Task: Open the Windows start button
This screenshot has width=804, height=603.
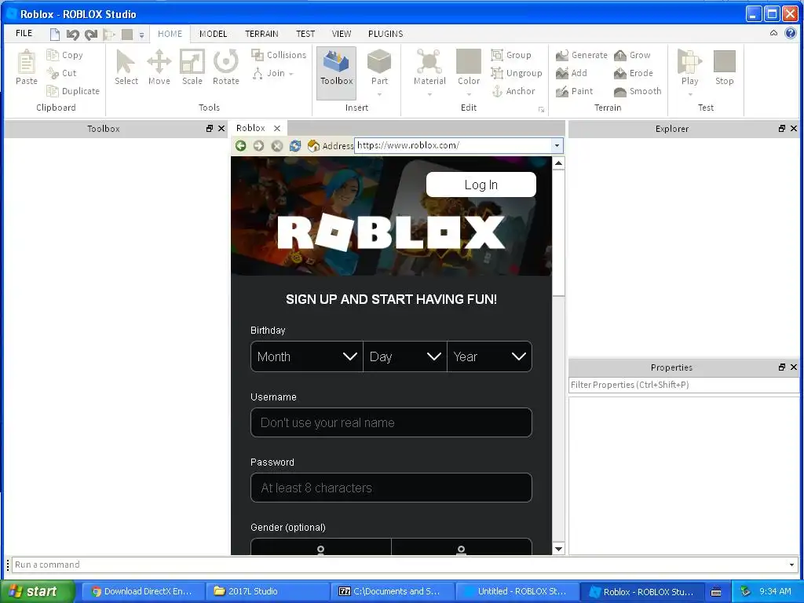Action: [x=37, y=591]
